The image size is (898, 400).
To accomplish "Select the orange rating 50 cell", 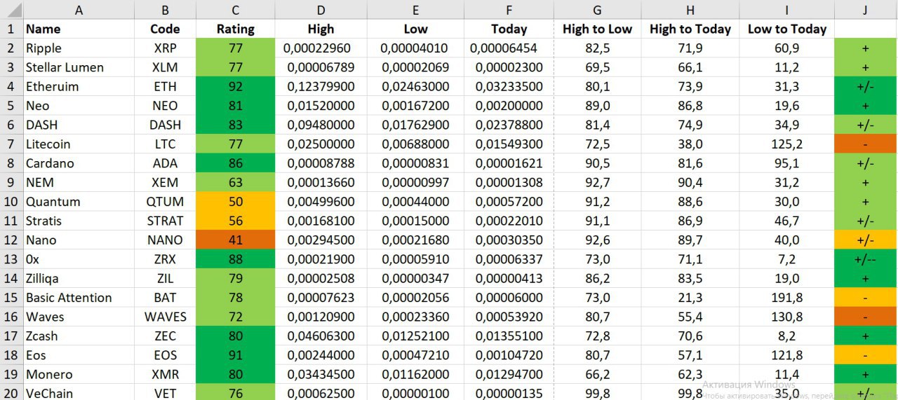I will coord(235,202).
